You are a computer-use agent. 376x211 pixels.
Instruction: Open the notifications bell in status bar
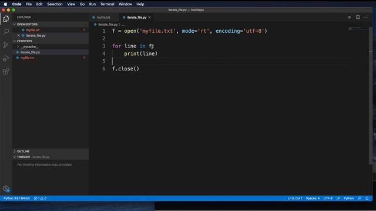coord(367,198)
